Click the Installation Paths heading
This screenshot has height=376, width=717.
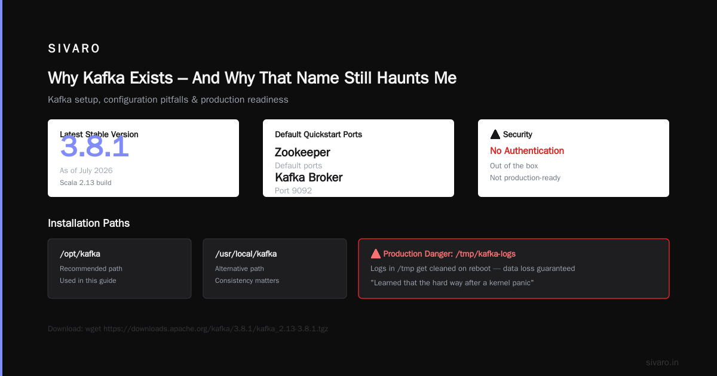pyautogui.click(x=88, y=223)
